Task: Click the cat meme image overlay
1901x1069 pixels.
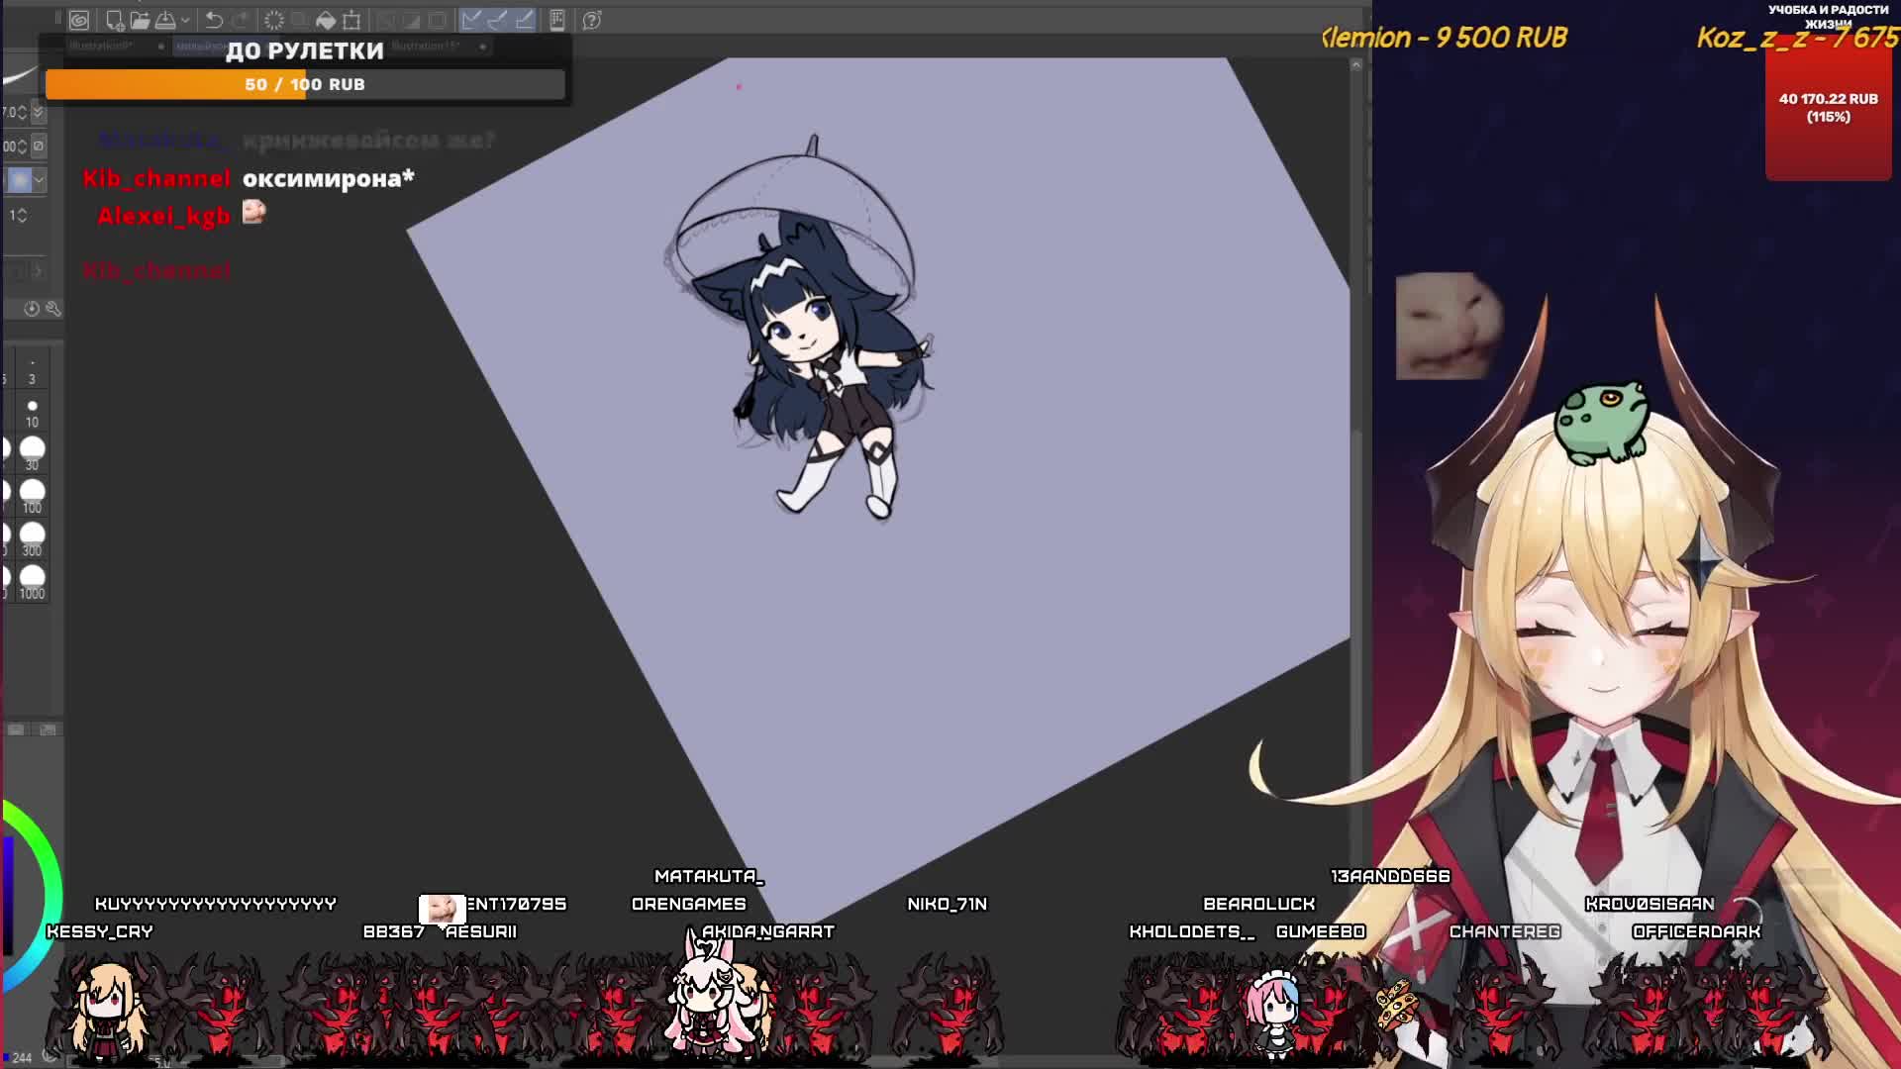Action: pos(1450,327)
